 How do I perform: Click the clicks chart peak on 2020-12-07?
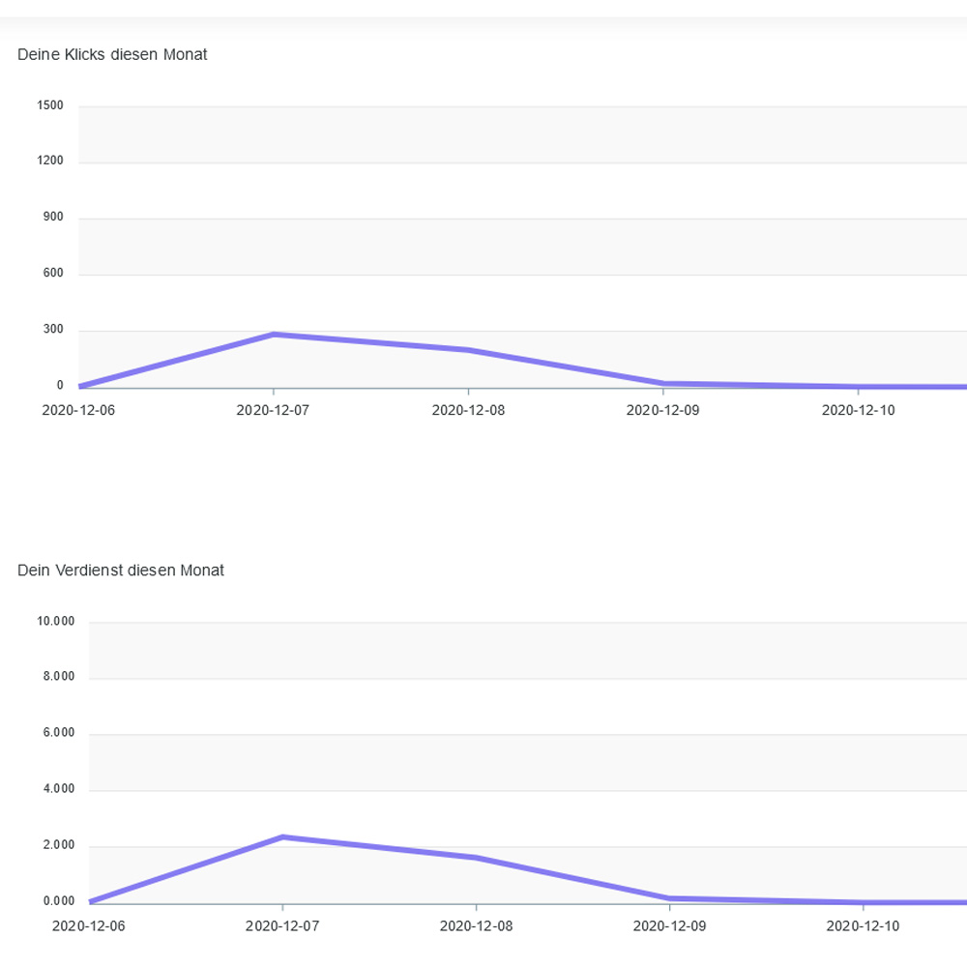275,335
